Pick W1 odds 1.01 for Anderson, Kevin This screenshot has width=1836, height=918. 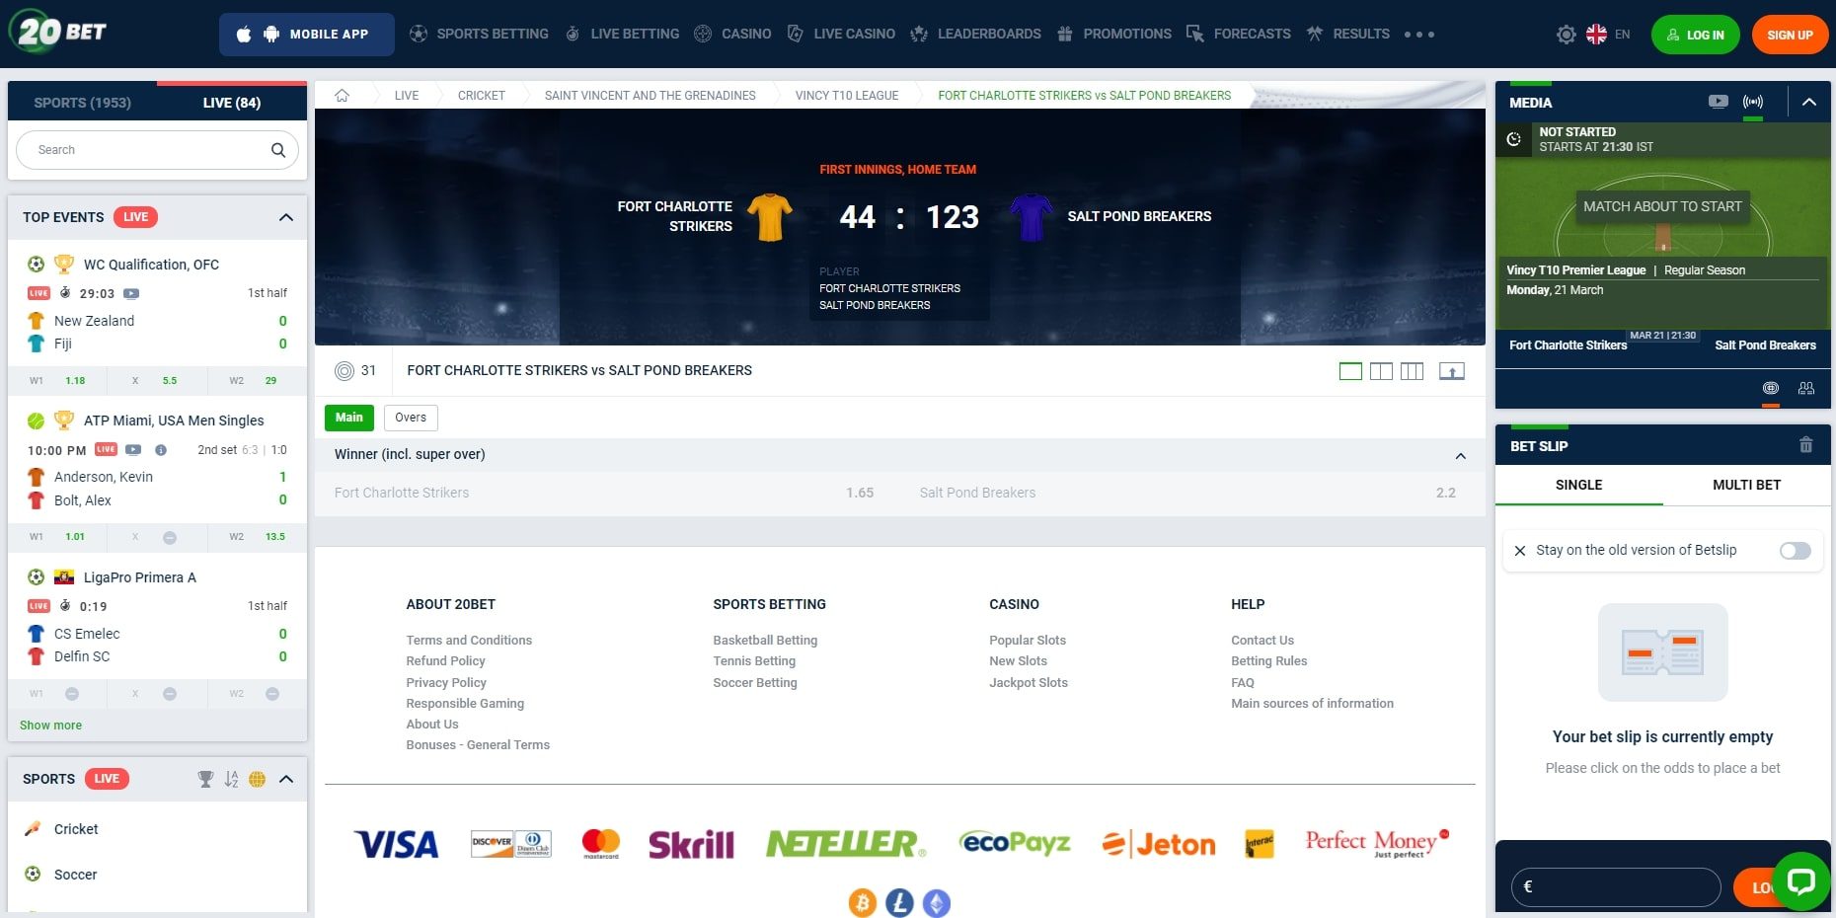pyautogui.click(x=58, y=537)
